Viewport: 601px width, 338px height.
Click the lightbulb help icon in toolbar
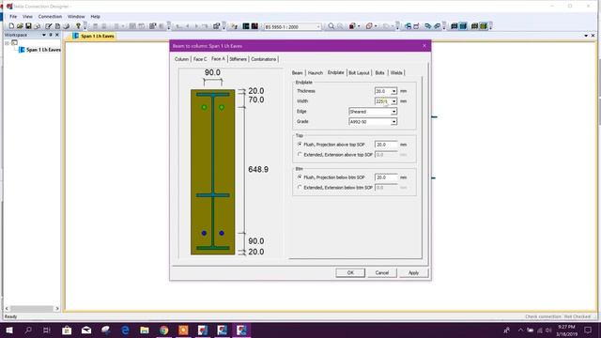pos(78,26)
